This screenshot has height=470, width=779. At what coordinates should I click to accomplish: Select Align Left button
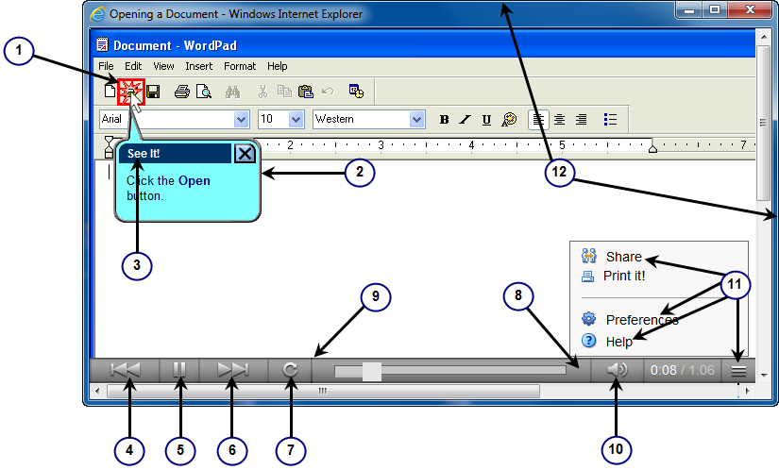point(538,120)
